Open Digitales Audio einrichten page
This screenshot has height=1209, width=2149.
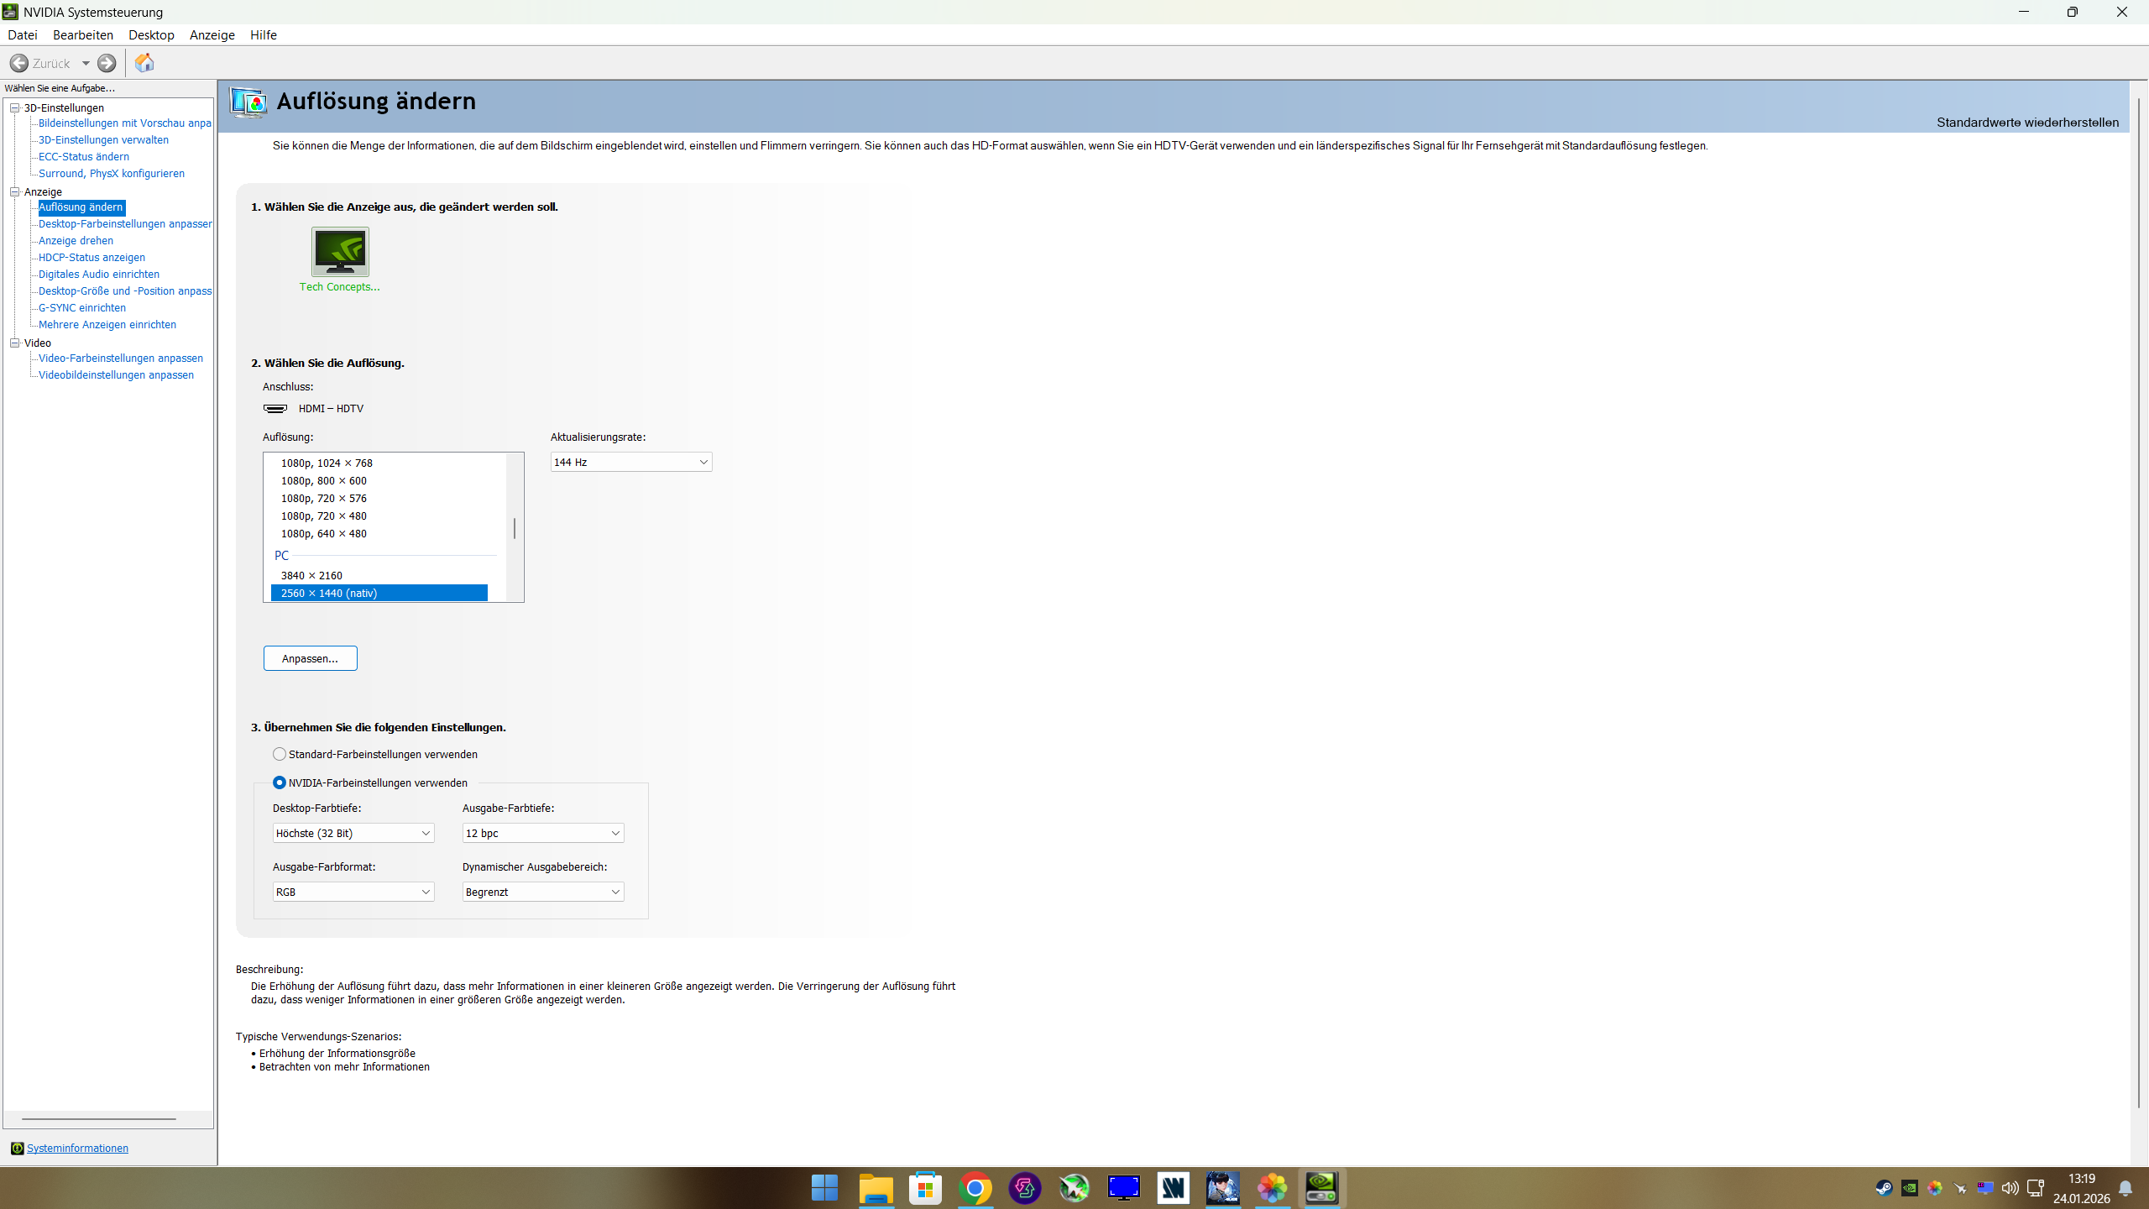coord(99,275)
